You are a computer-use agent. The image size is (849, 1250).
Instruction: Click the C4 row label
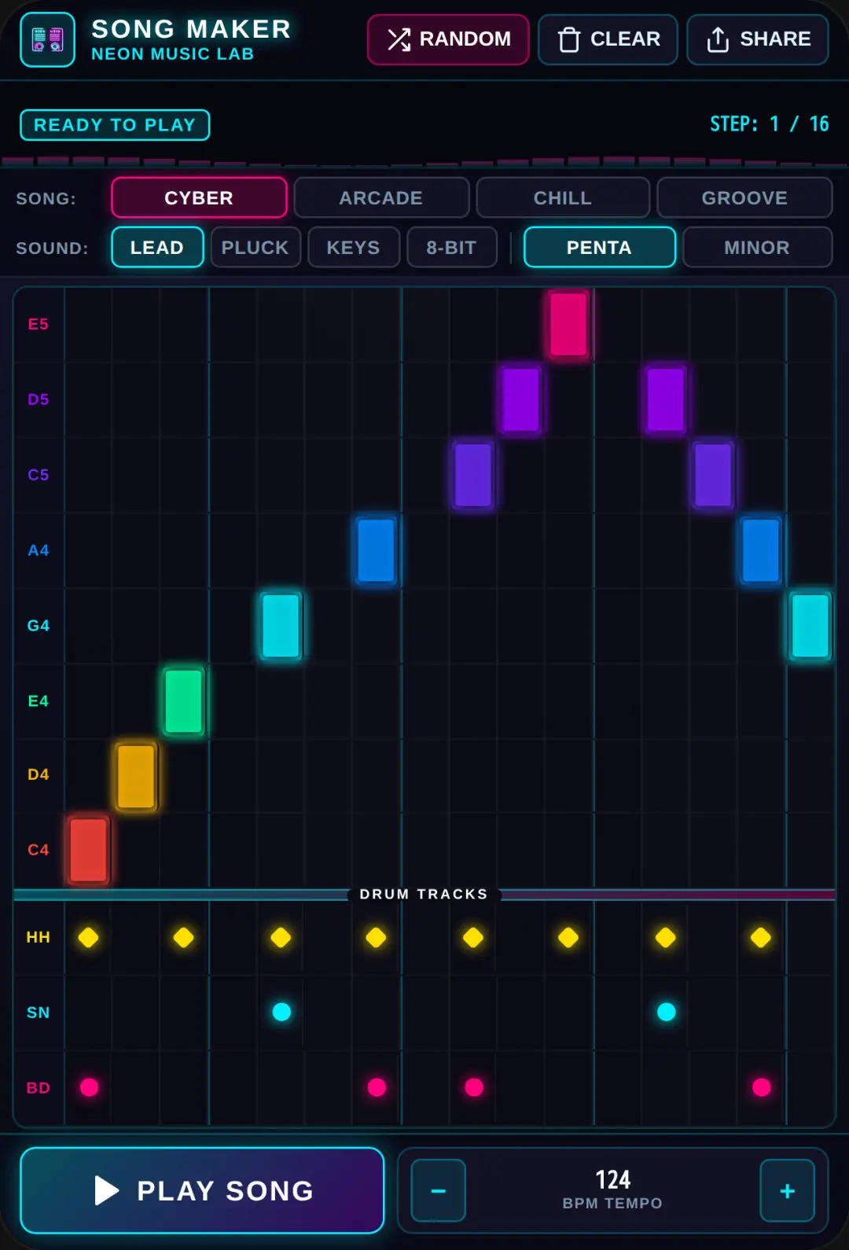(39, 850)
